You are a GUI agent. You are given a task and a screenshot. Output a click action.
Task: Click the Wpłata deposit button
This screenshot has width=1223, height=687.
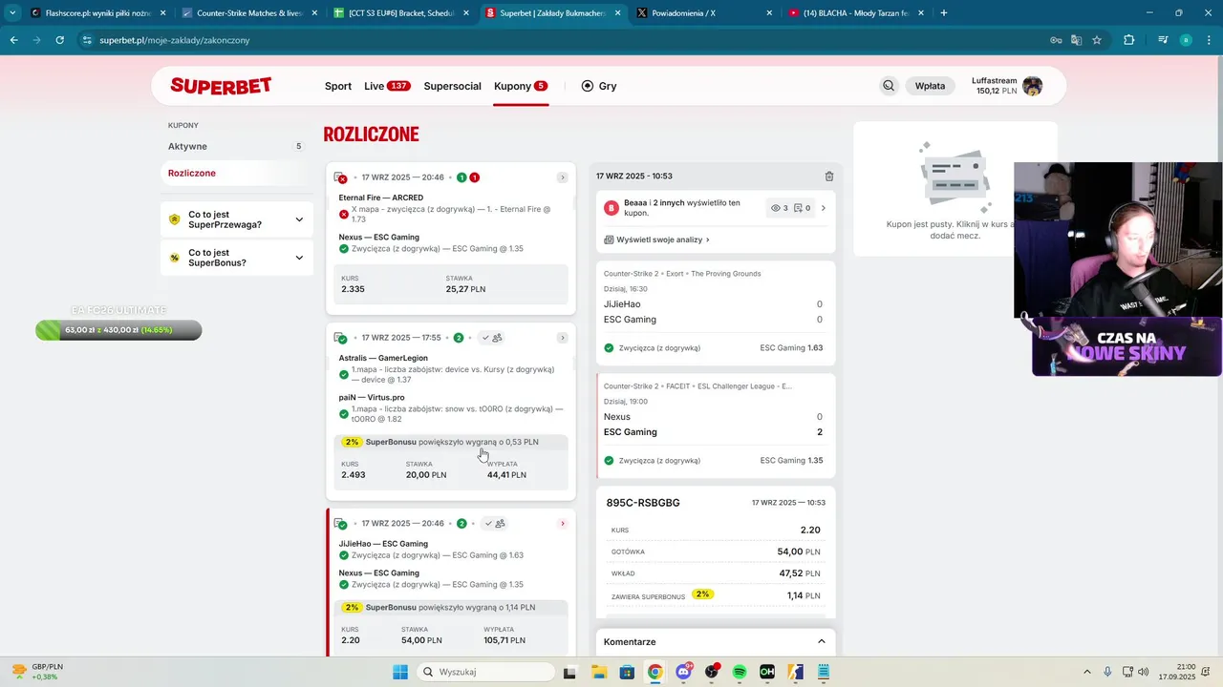(930, 86)
